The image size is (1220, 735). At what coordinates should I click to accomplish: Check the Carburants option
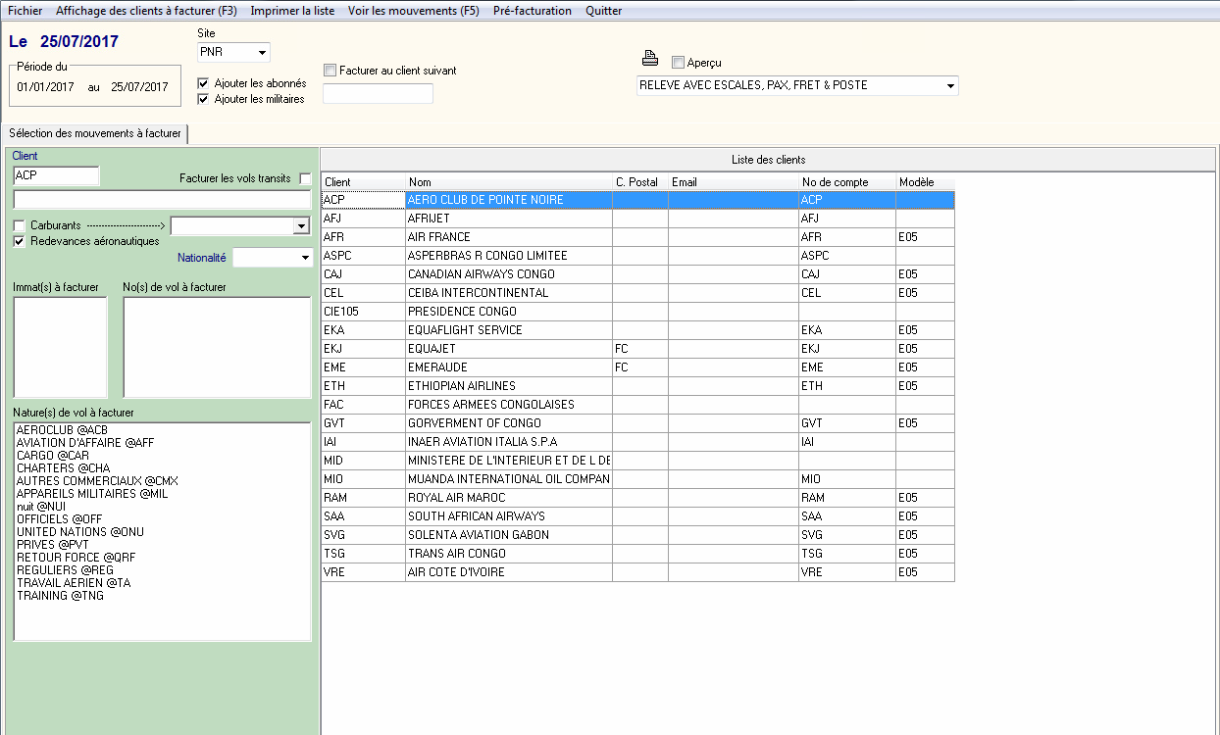[20, 226]
